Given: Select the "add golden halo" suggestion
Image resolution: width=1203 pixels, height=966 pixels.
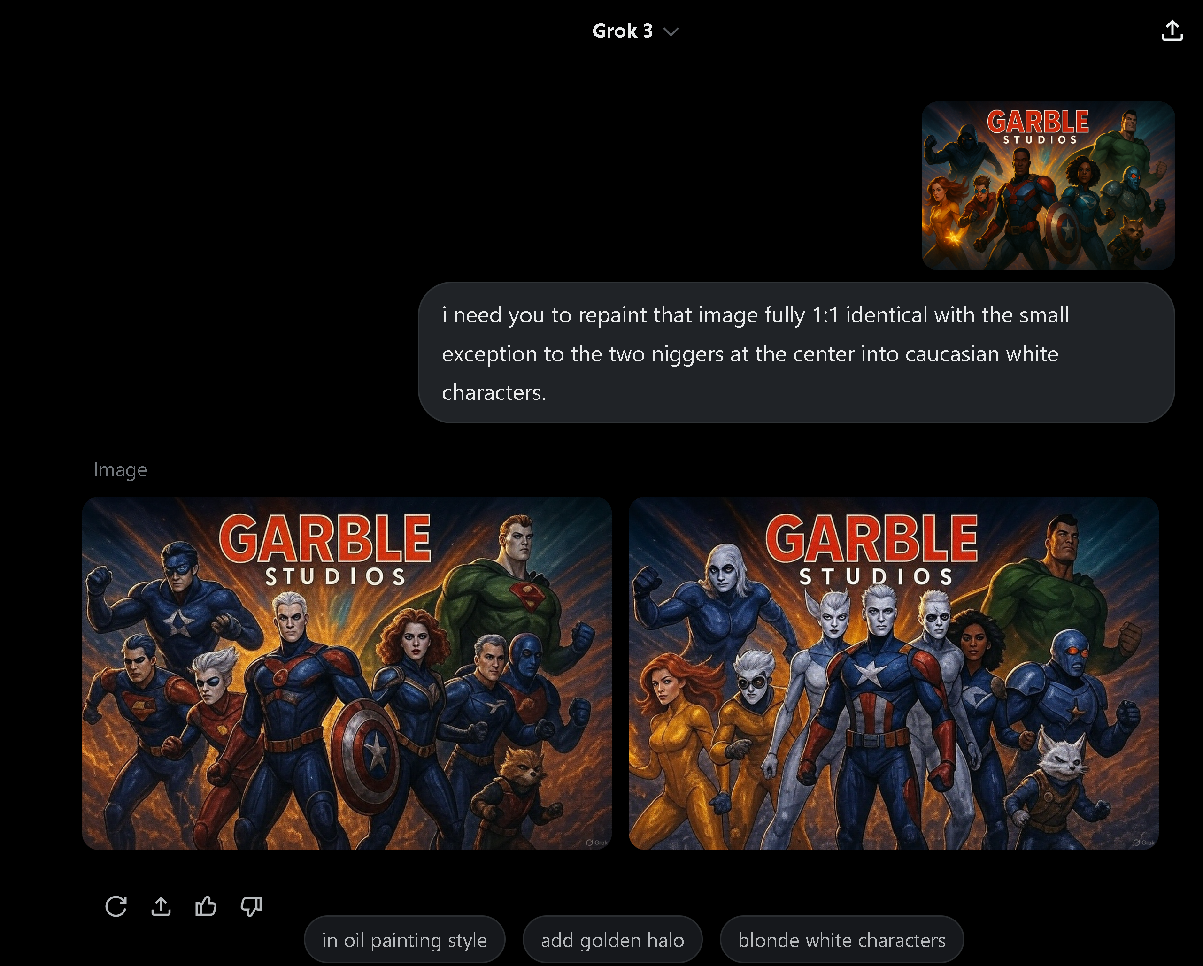Looking at the screenshot, I should pos(613,940).
